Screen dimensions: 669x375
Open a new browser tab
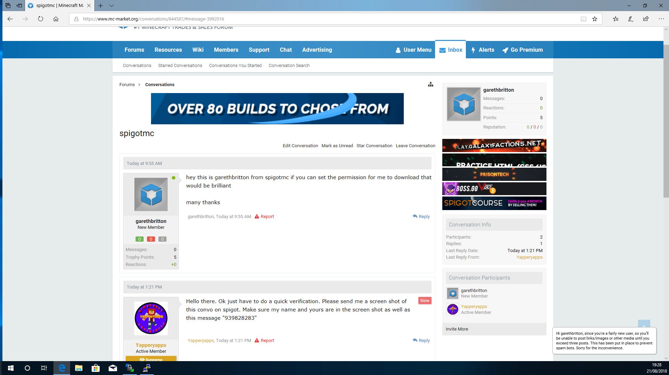point(100,6)
